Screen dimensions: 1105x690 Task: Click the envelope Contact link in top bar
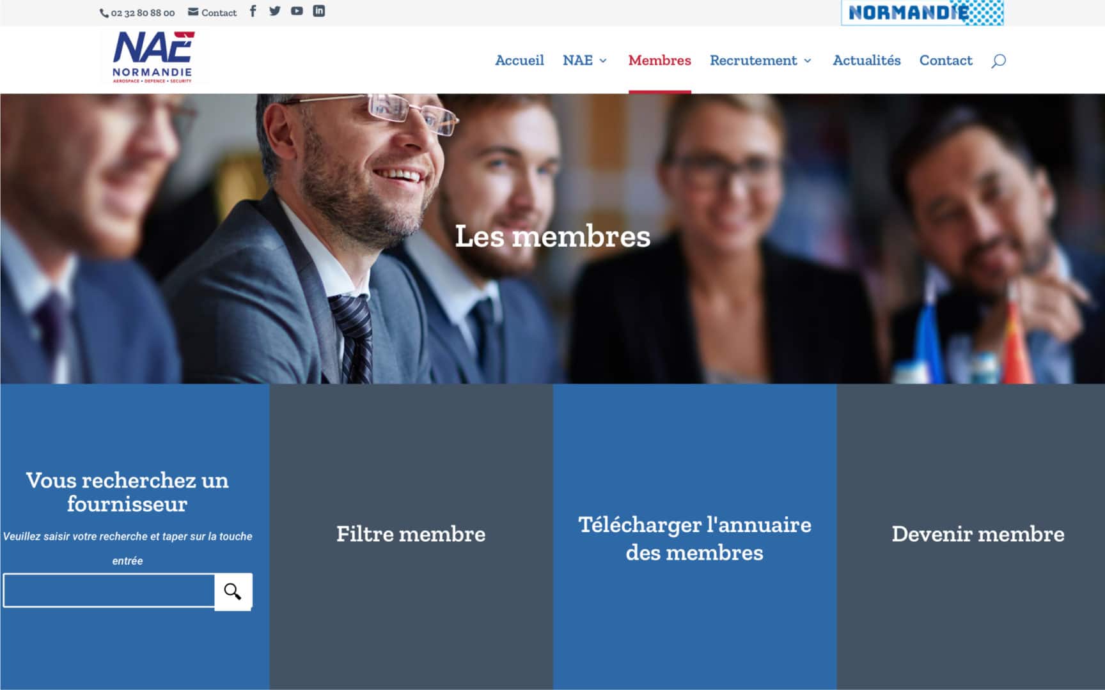click(212, 12)
